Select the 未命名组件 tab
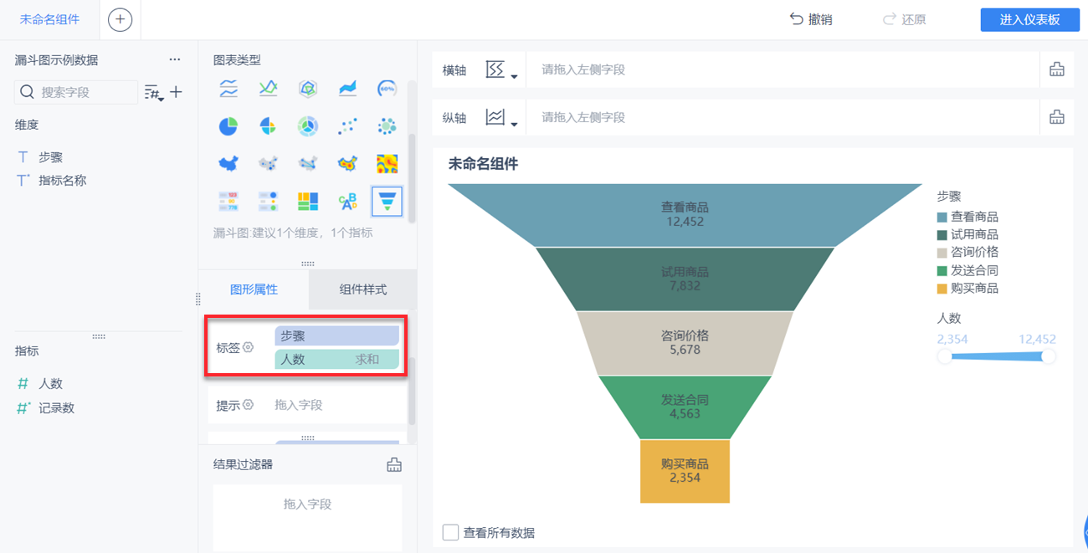 pos(49,19)
